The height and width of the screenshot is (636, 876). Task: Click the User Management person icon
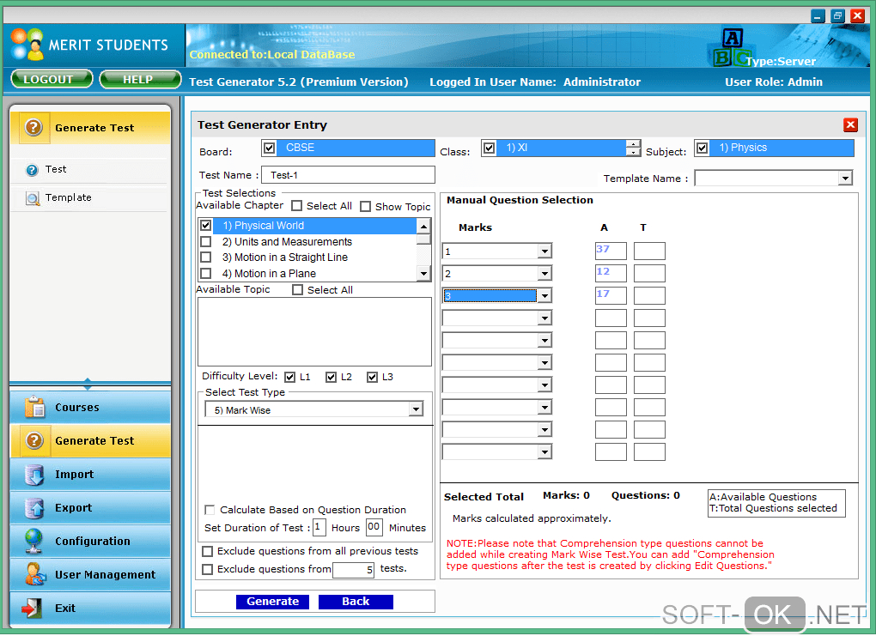(35, 574)
